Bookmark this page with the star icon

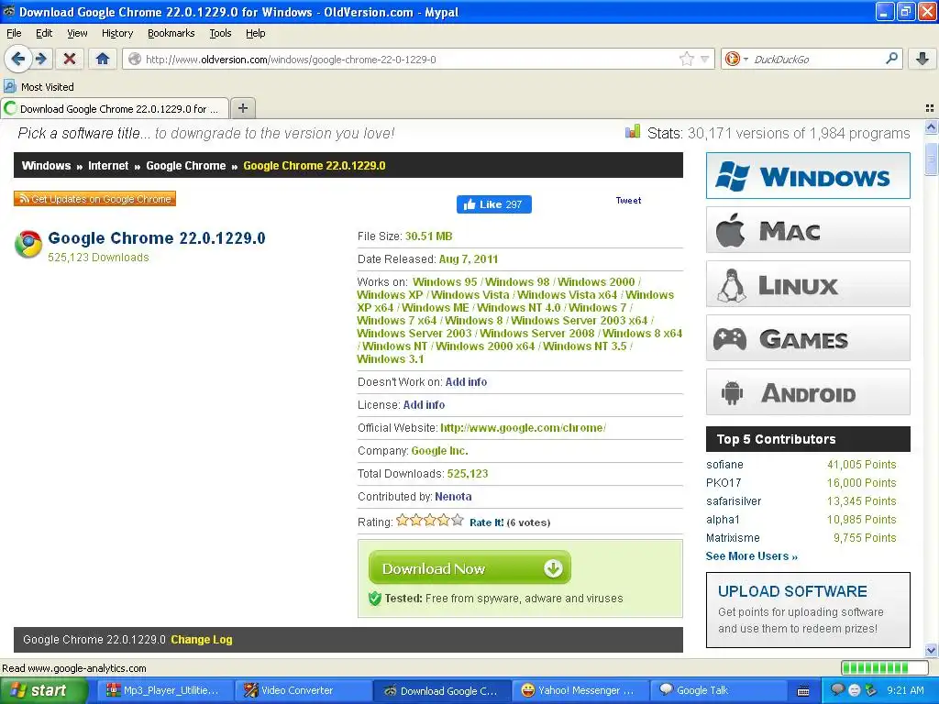(x=686, y=59)
